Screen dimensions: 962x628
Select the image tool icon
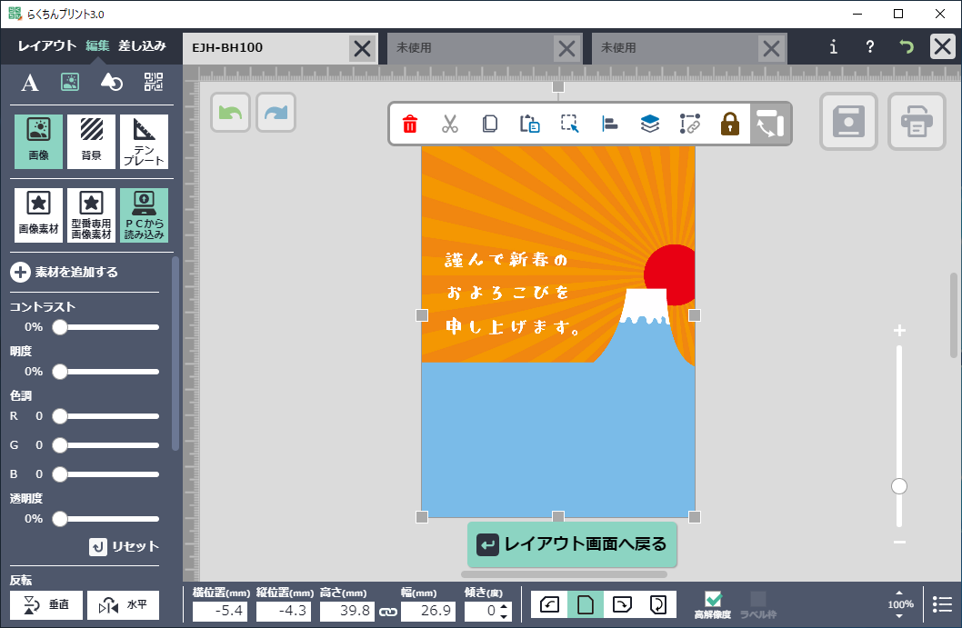point(70,82)
